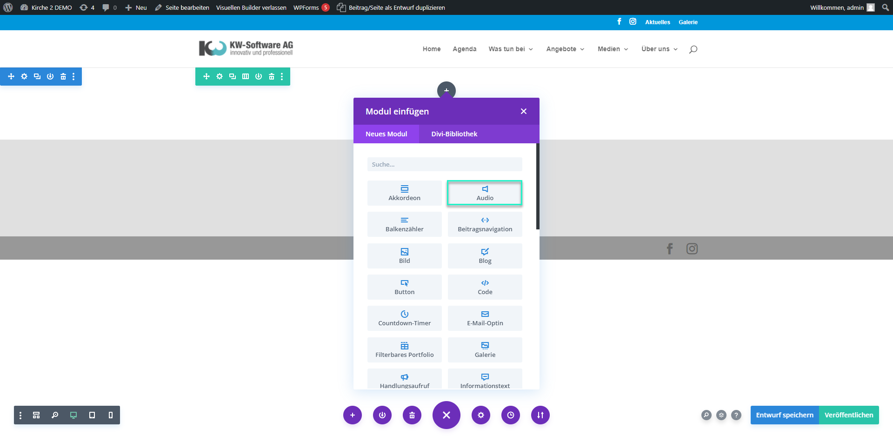The width and height of the screenshot is (893, 436).
Task: Add the Akkordeon module
Action: (404, 193)
